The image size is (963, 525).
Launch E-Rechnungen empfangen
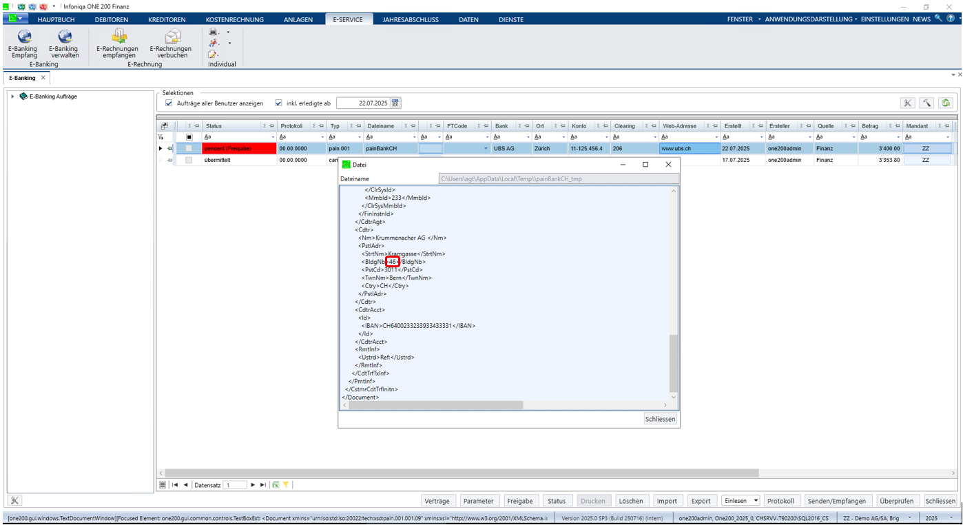[x=119, y=43]
